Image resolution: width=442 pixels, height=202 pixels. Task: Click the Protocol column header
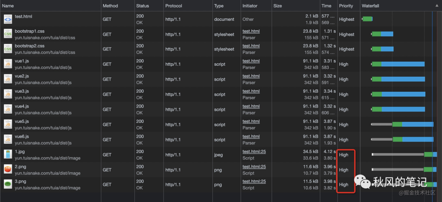[174, 6]
